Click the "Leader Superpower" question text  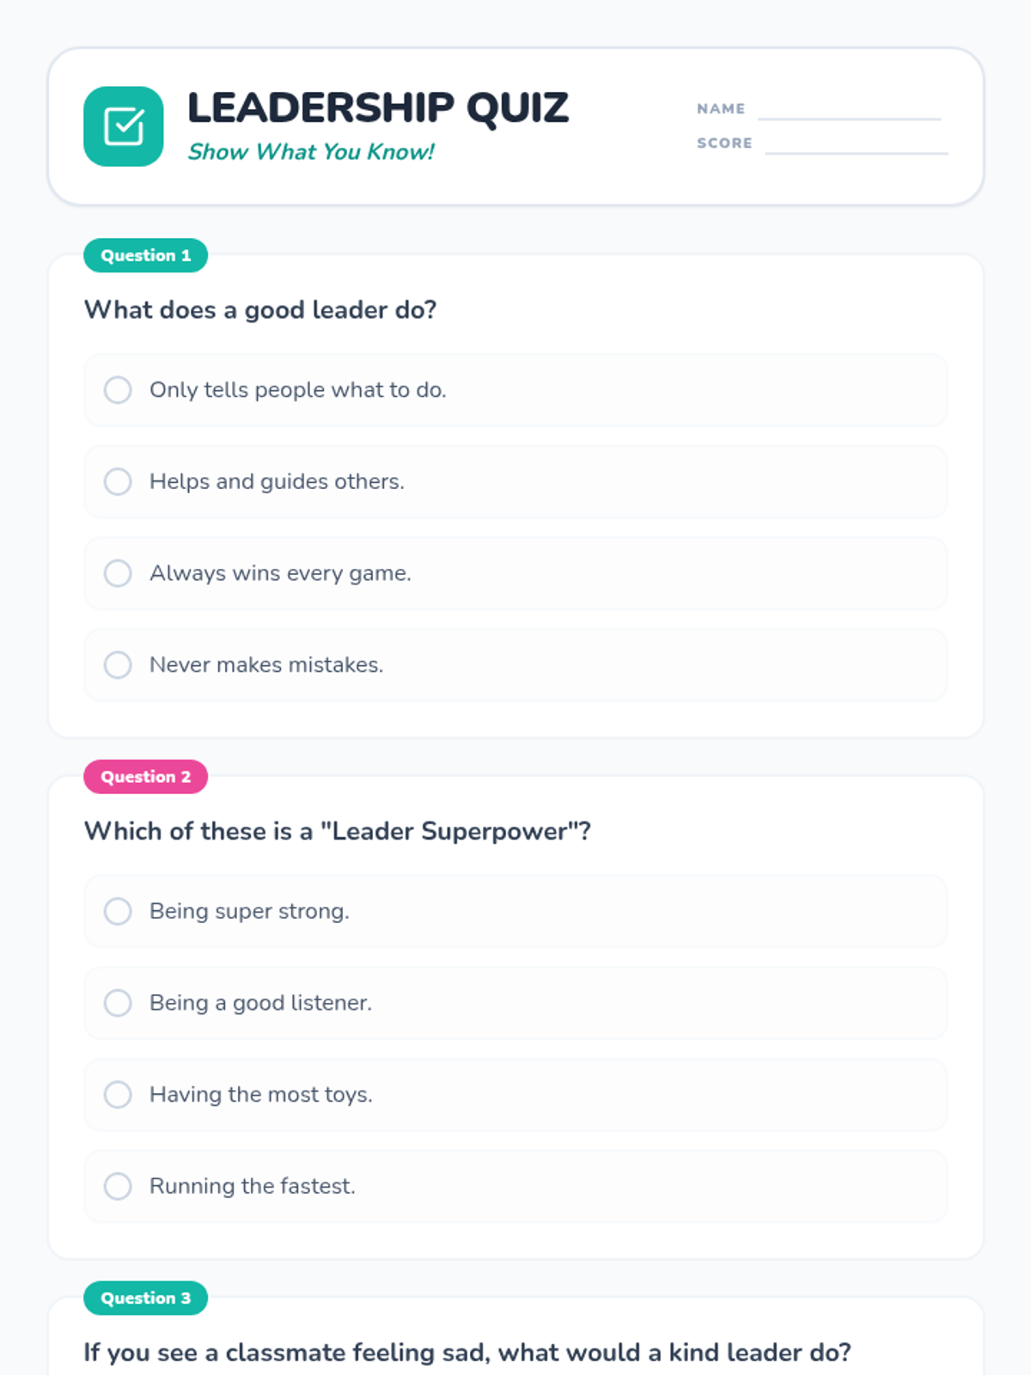[338, 831]
